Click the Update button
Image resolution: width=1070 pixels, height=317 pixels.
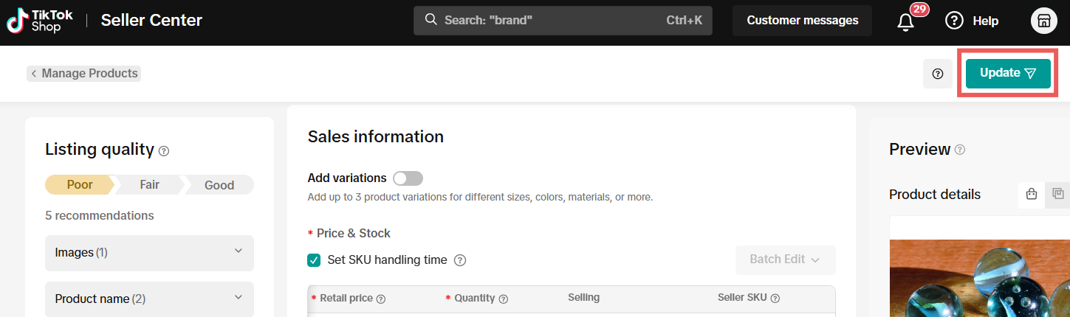1007,74
